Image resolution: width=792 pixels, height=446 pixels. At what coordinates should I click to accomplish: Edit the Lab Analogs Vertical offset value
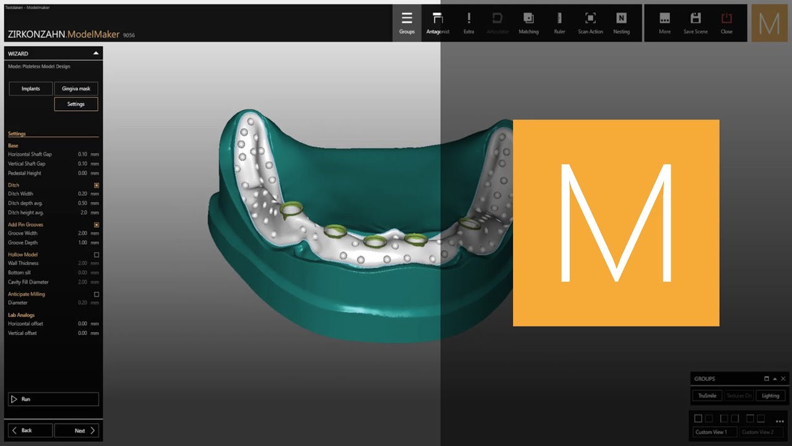[82, 333]
